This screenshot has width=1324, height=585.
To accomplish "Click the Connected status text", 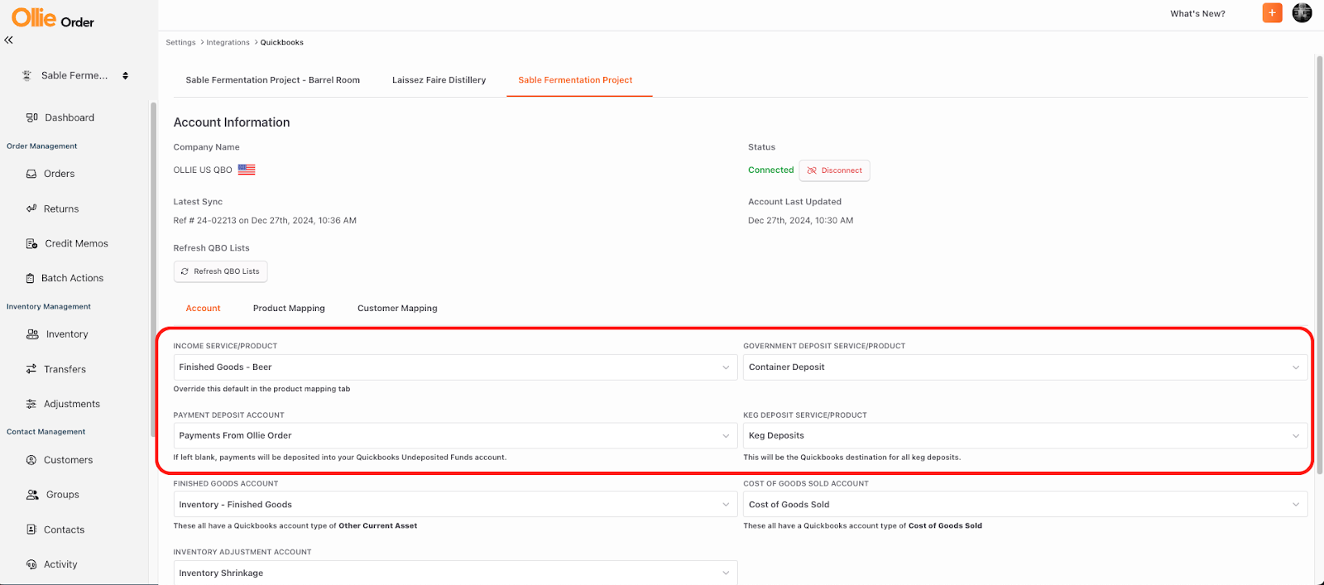I will [x=770, y=170].
